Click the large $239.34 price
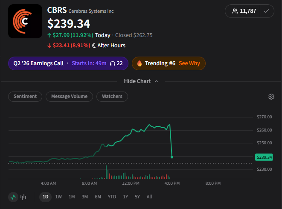The width and height of the screenshot is (282, 209). pyautogui.click(x=69, y=23)
